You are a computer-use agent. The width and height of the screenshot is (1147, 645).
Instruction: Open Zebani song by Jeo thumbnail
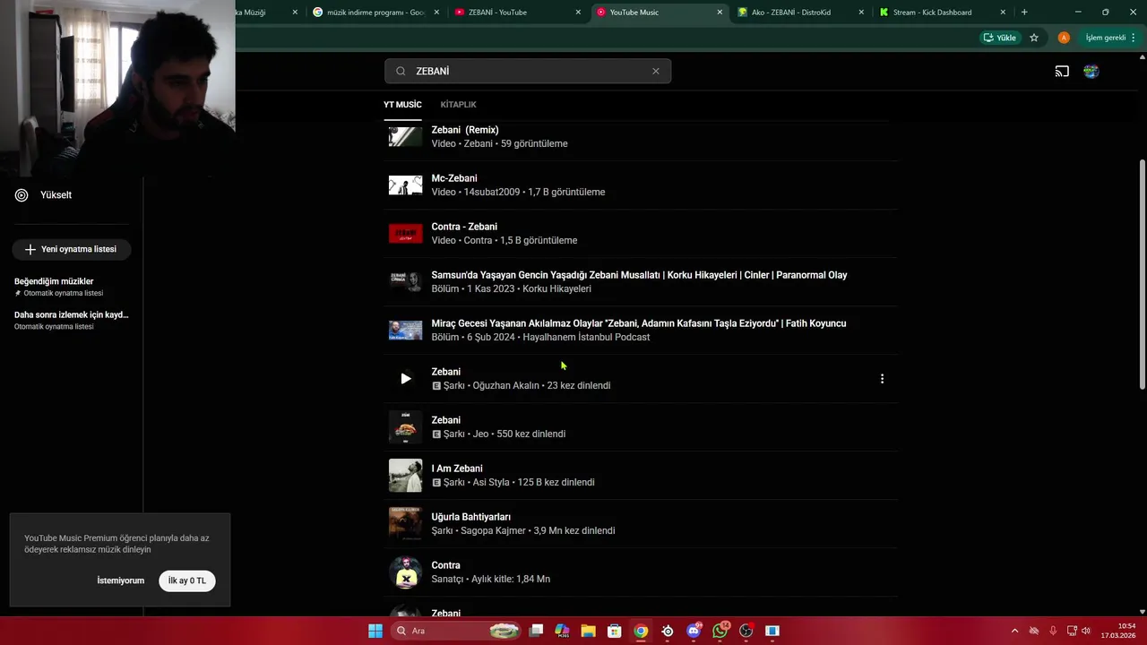tap(405, 427)
